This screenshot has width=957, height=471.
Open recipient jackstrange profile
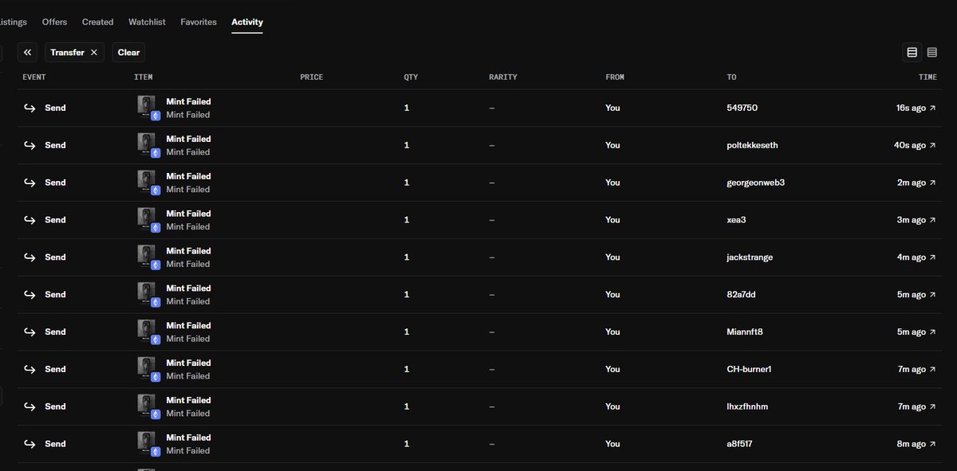[750, 257]
